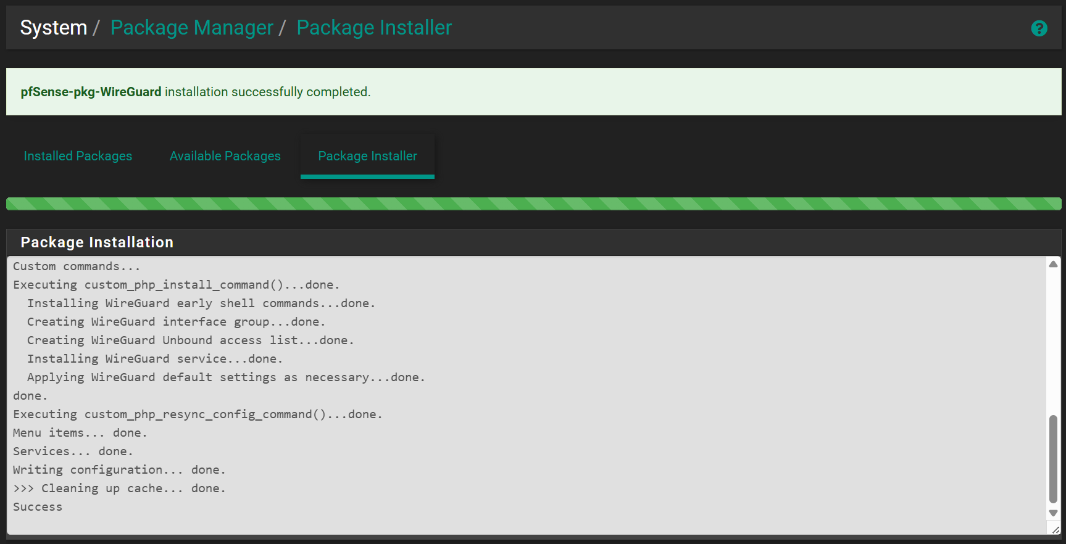The height and width of the screenshot is (544, 1066).
Task: Click the Writing configuration log line
Action: (119, 470)
